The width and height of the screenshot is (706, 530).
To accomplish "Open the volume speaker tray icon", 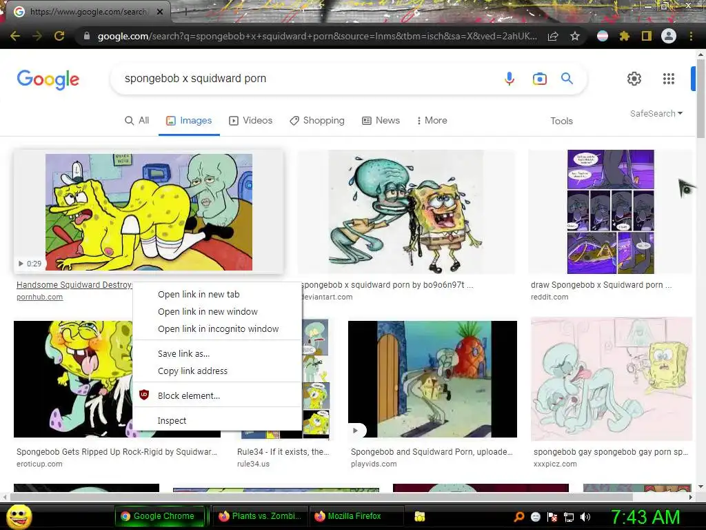I will pos(585,517).
